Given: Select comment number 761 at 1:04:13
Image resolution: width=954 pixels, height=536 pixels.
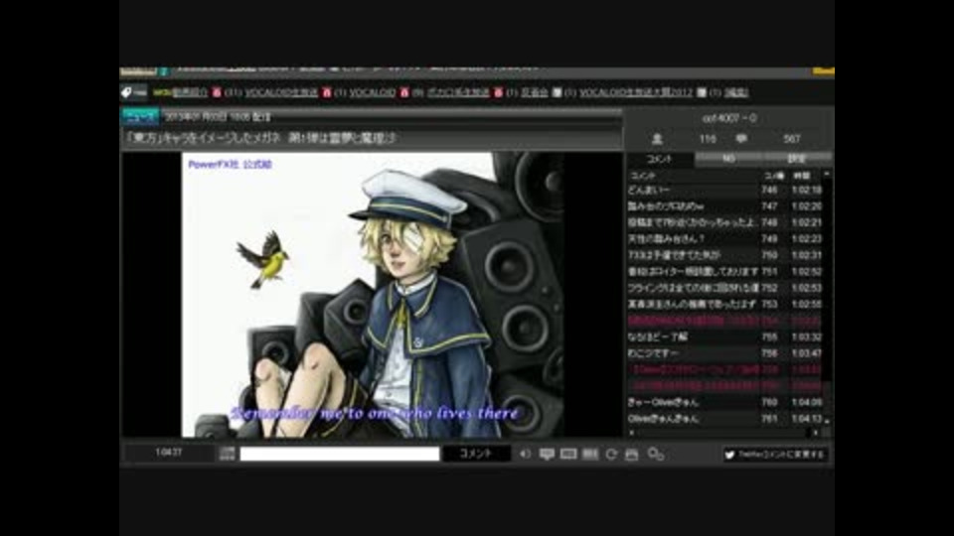Looking at the screenshot, I should 724,419.
